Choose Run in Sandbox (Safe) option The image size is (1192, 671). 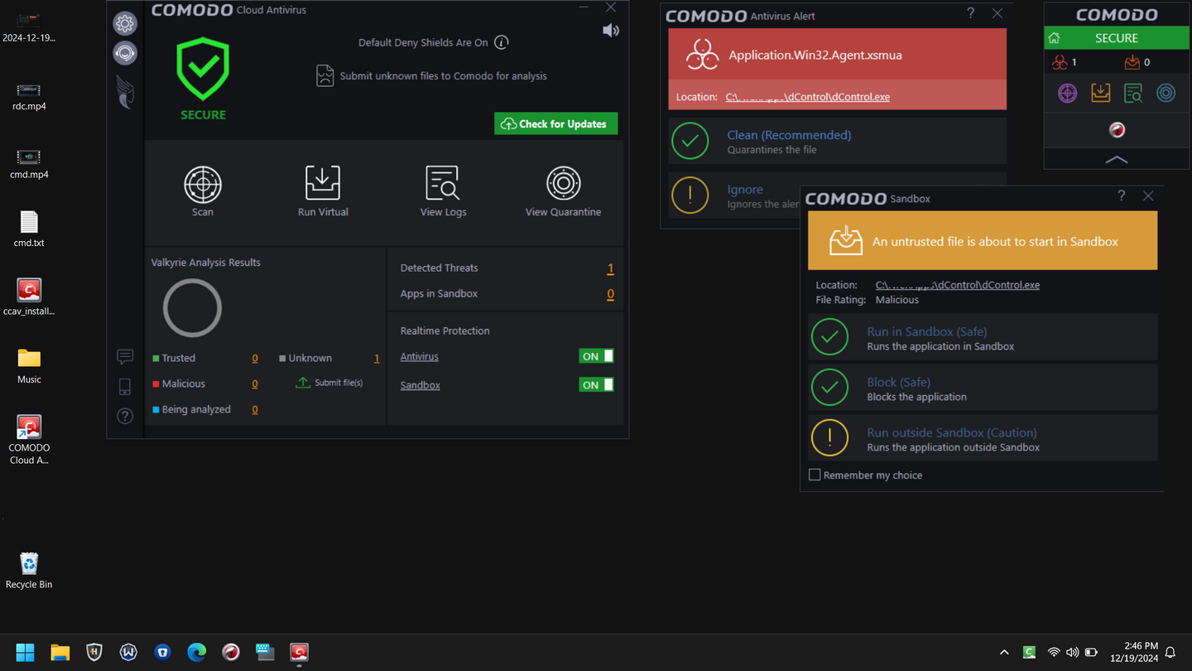click(x=983, y=338)
